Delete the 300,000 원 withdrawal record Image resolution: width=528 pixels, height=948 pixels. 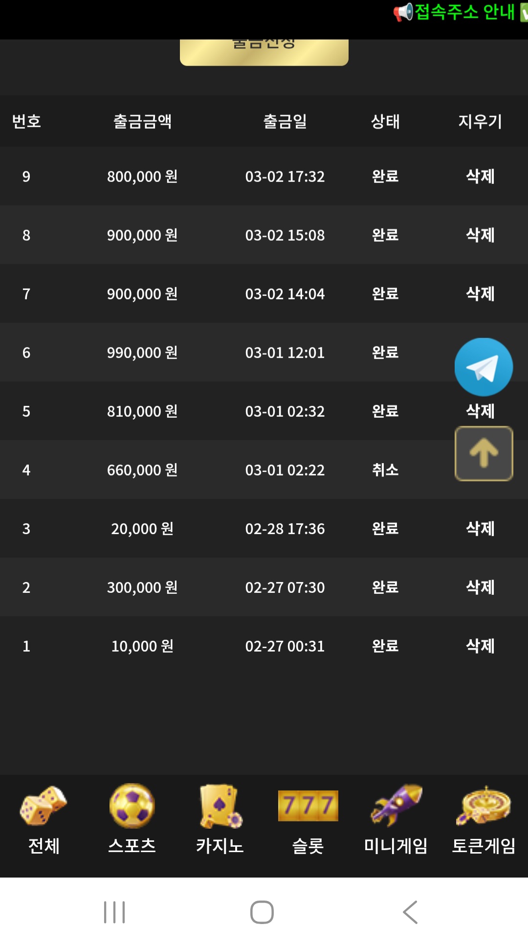pyautogui.click(x=480, y=587)
